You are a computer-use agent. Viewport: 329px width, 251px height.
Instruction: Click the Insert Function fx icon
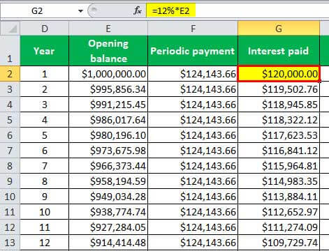[138, 10]
